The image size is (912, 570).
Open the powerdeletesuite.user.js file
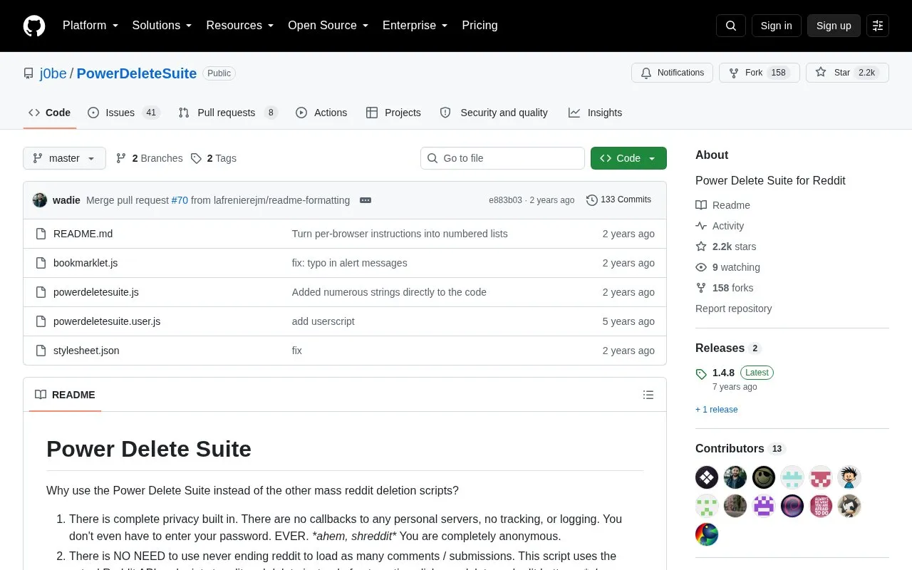point(107,321)
